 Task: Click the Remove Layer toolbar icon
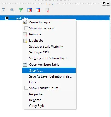[x=47, y=10]
